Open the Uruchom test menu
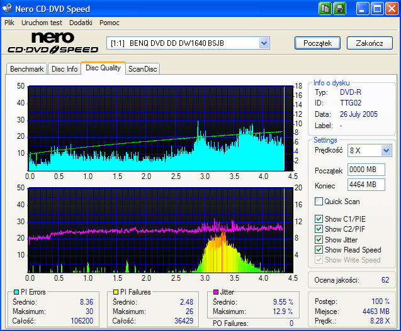The width and height of the screenshot is (401, 331). tap(42, 23)
